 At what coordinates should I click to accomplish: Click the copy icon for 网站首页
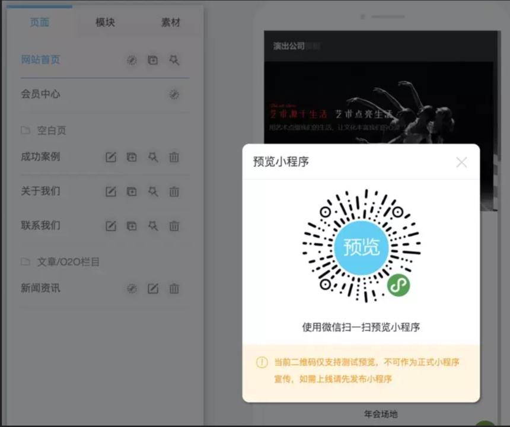(x=153, y=60)
